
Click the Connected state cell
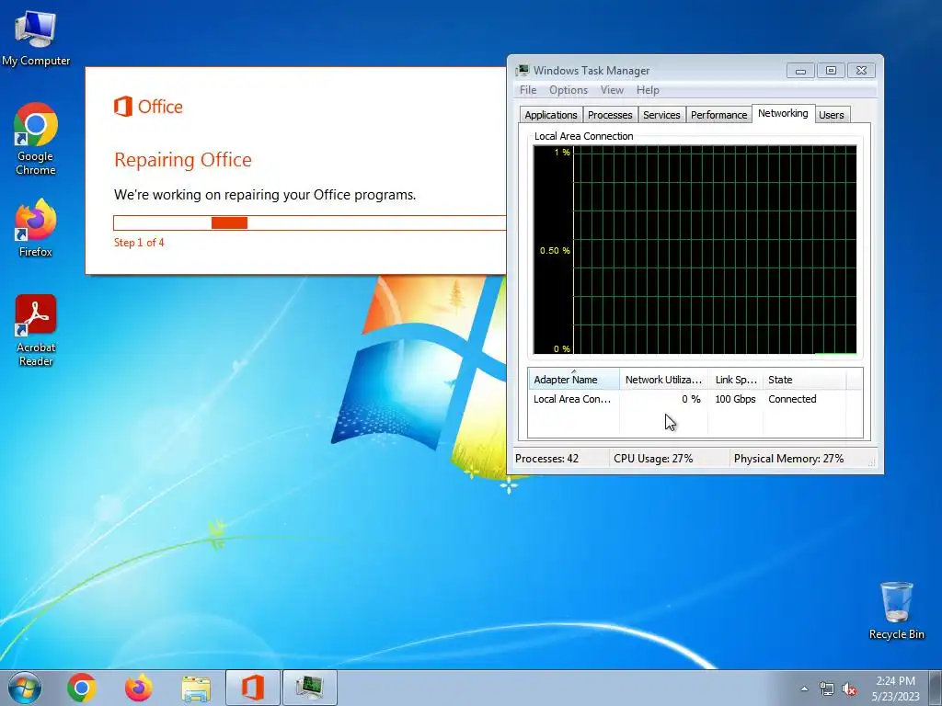(792, 399)
